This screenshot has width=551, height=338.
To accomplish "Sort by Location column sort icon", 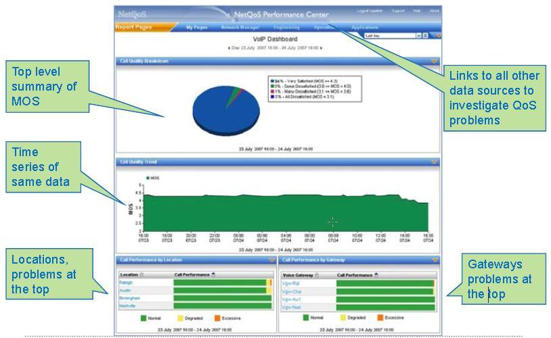I will [x=141, y=275].
